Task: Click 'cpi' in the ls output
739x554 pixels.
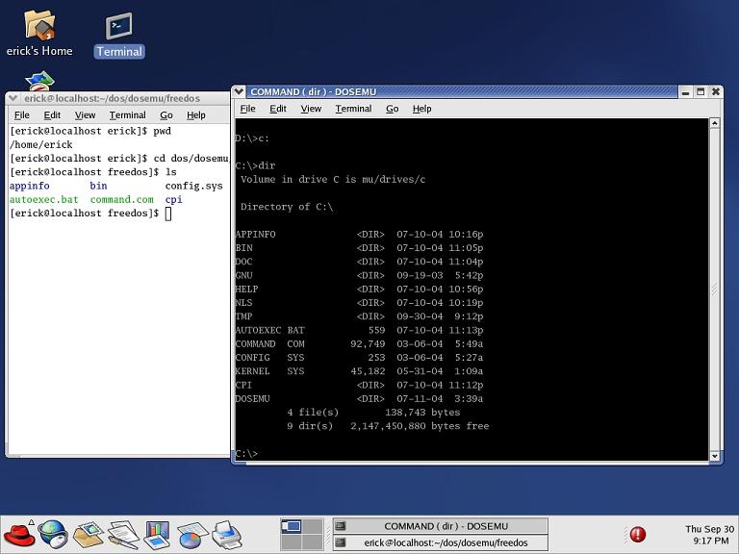Action: pyautogui.click(x=173, y=200)
